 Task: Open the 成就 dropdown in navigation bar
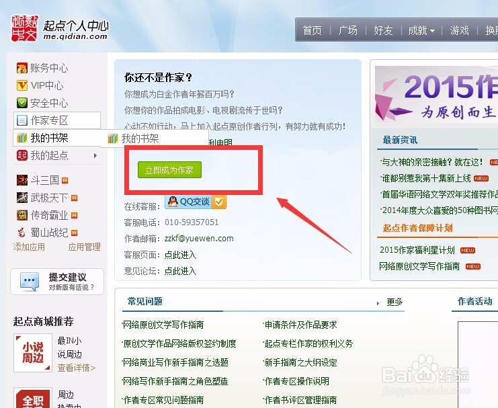click(421, 30)
